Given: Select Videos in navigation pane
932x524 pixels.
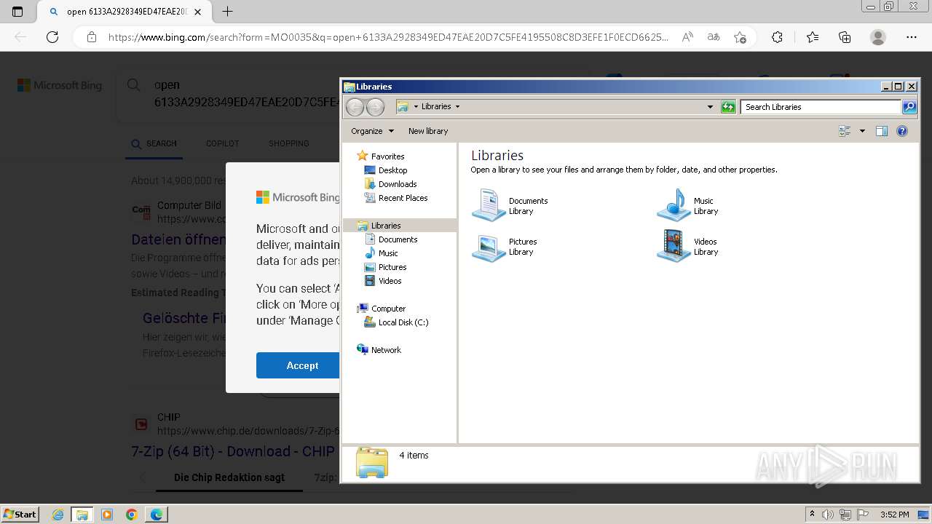Looking at the screenshot, I should [x=390, y=281].
